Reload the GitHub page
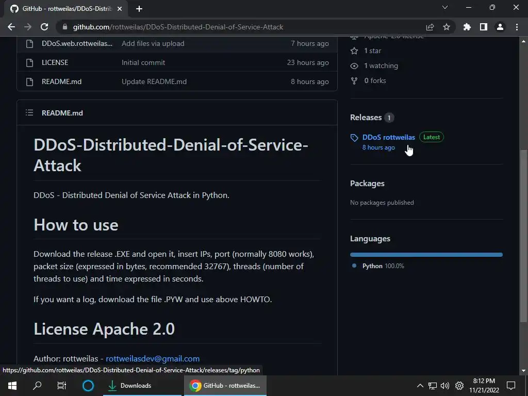This screenshot has height=396, width=528. tap(44, 27)
